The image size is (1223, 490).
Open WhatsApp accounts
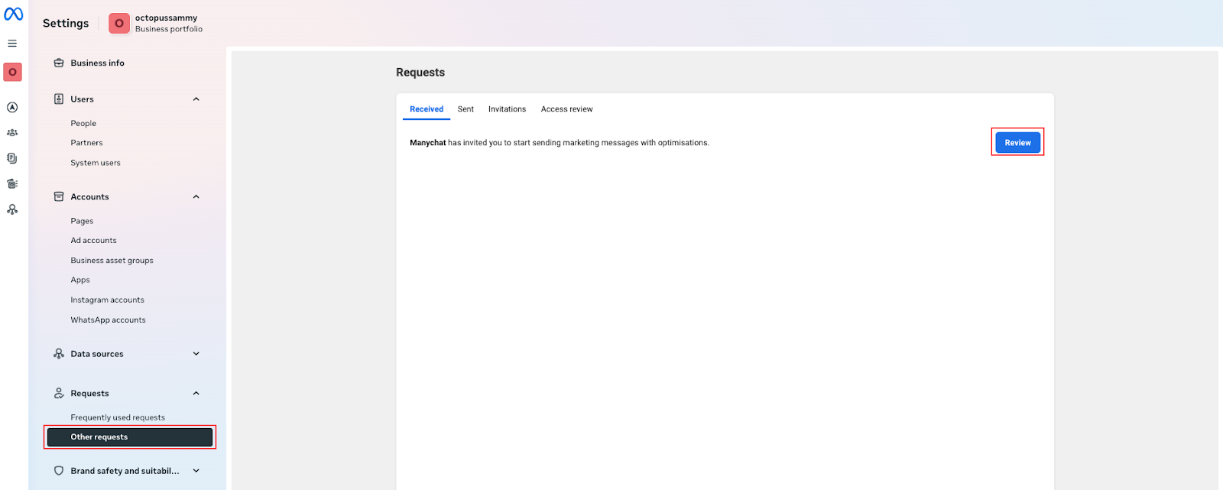click(108, 320)
